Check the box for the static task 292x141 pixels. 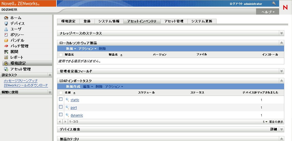pos(61,99)
